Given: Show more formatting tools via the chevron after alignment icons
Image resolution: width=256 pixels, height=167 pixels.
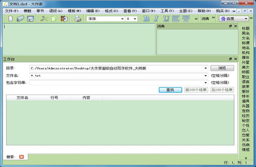Looking at the screenshot, I should coord(196,19).
